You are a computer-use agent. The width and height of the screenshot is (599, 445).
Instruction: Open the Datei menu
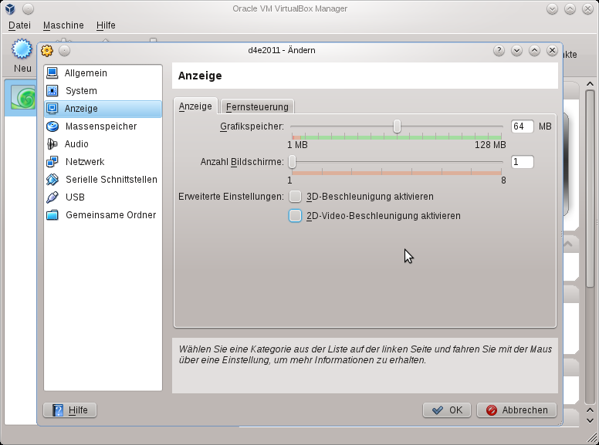(x=19, y=25)
